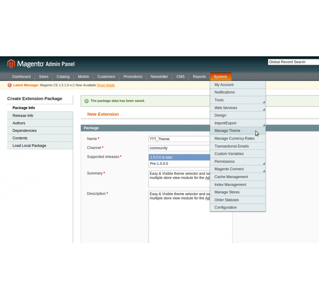This screenshot has width=319, height=299.
Task: Click the green success checkmark icon
Action: 87,101
